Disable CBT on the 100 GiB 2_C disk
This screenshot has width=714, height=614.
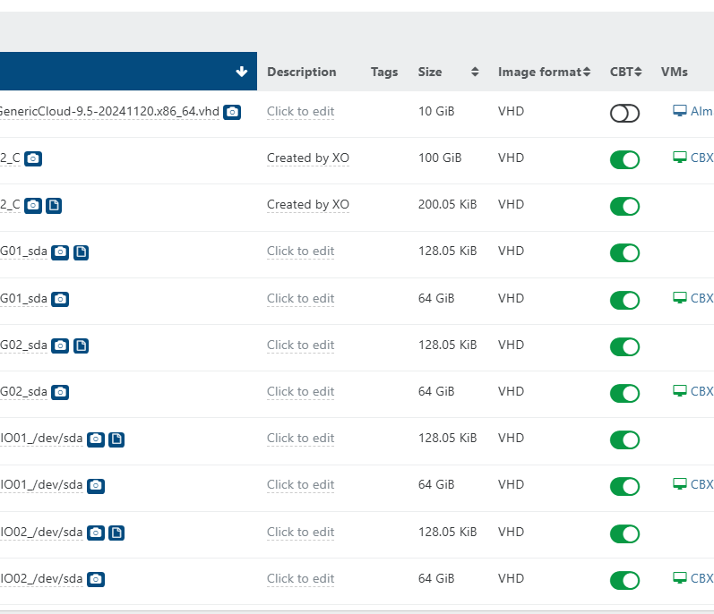point(624,159)
